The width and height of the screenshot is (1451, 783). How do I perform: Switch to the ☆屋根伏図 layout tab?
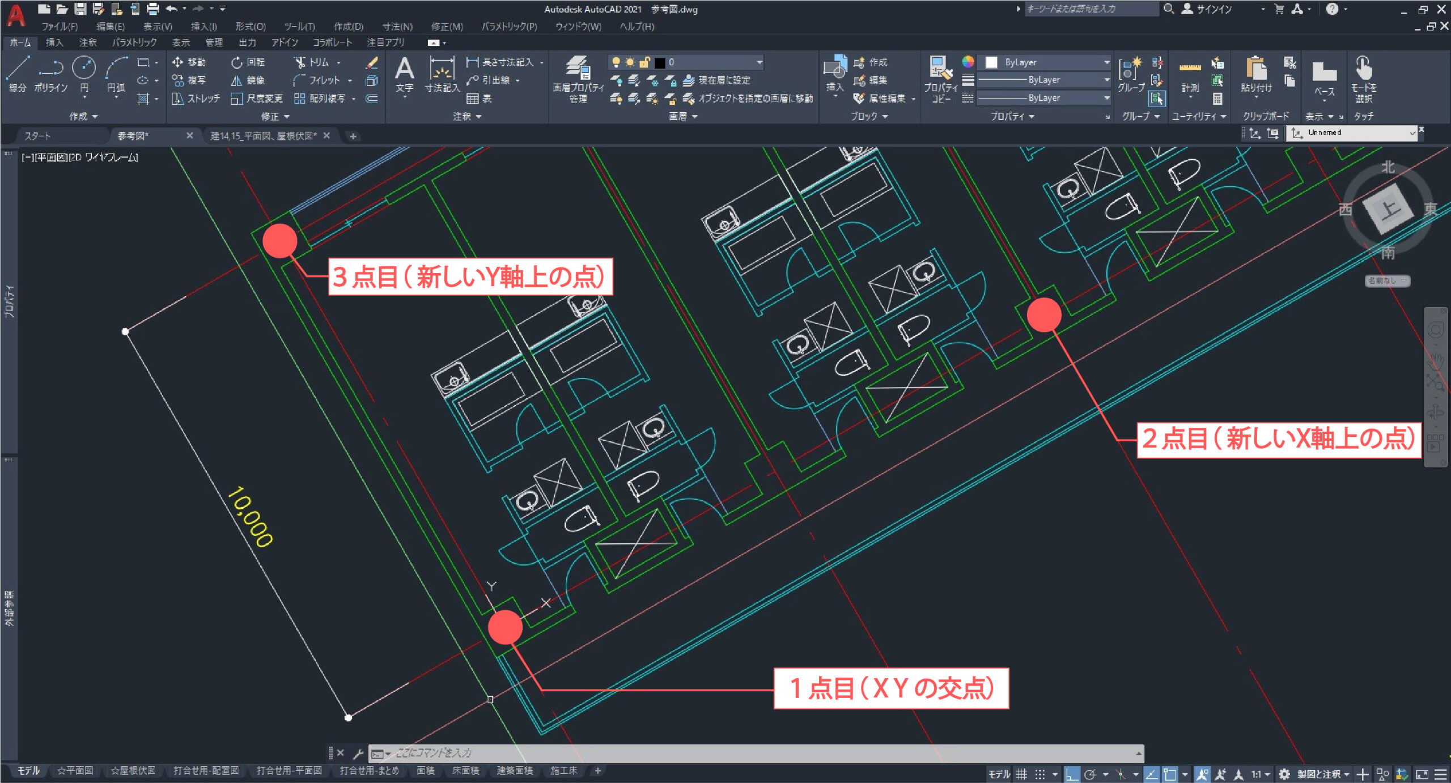133,771
